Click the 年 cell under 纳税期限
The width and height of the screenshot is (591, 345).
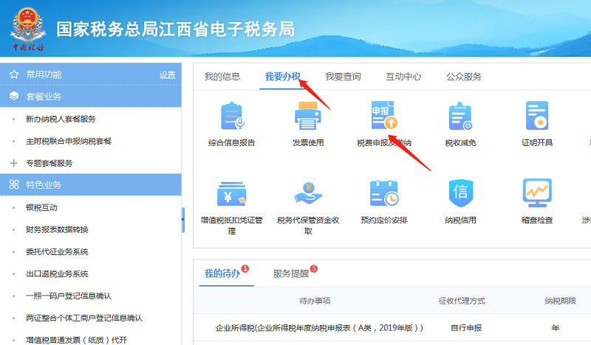pos(556,328)
